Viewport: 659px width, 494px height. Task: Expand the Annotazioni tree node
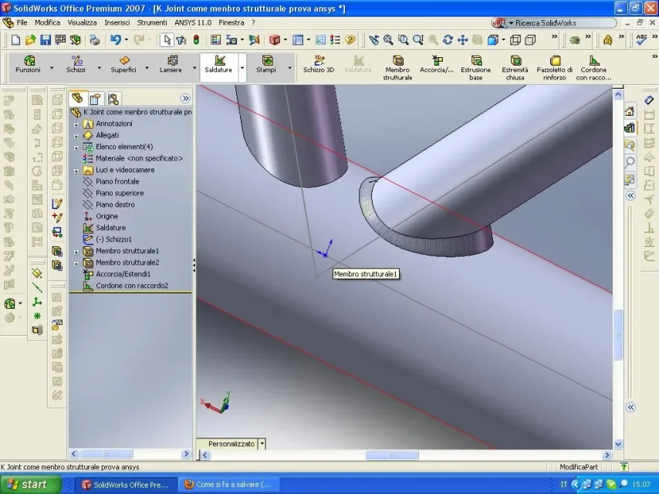[x=76, y=125]
